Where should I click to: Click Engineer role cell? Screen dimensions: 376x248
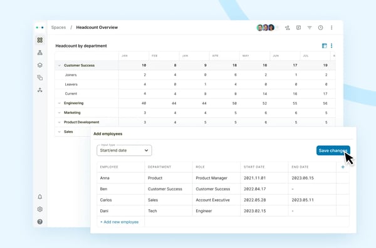(216, 211)
